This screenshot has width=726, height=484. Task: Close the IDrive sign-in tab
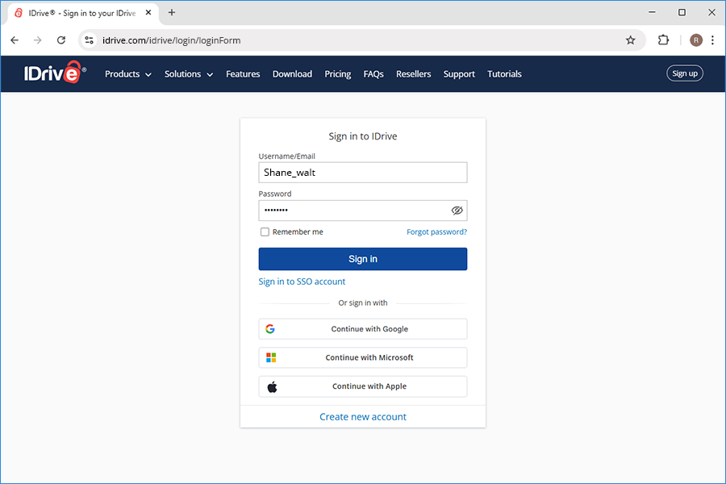click(148, 13)
